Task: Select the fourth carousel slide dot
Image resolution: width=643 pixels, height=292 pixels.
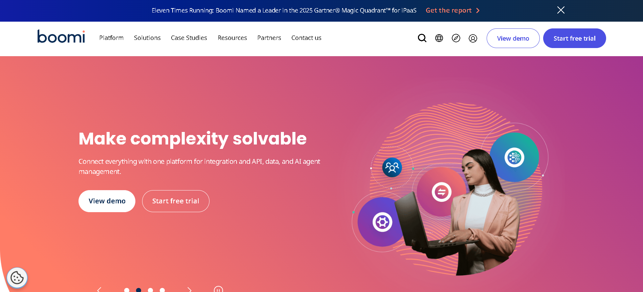Action: (162, 290)
